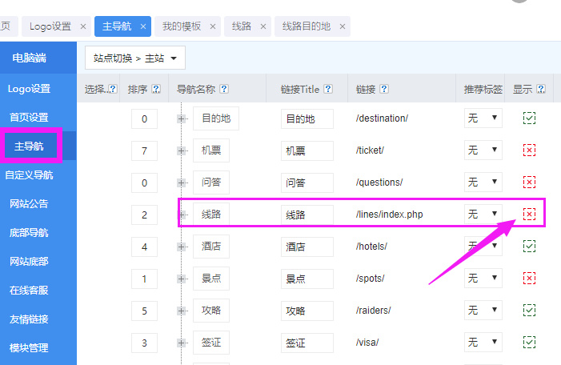Toggle display checkbox for 目的地 row
Screen dimensions: 561x365
[x=529, y=118]
